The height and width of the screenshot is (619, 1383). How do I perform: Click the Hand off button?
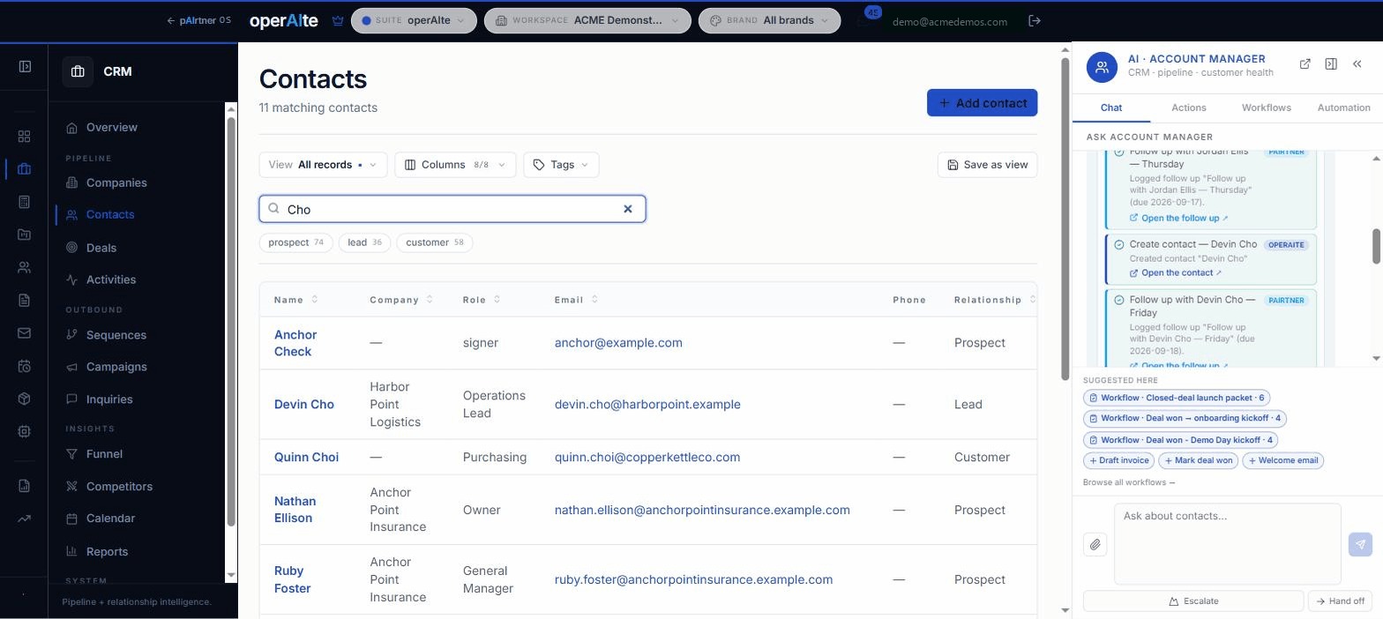click(x=1340, y=600)
